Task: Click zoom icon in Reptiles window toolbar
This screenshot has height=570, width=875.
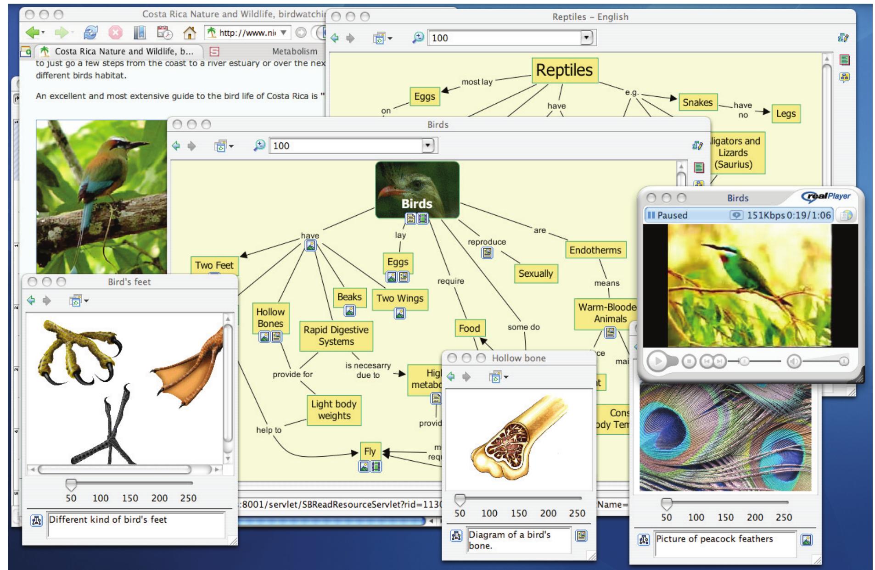Action: click(418, 38)
